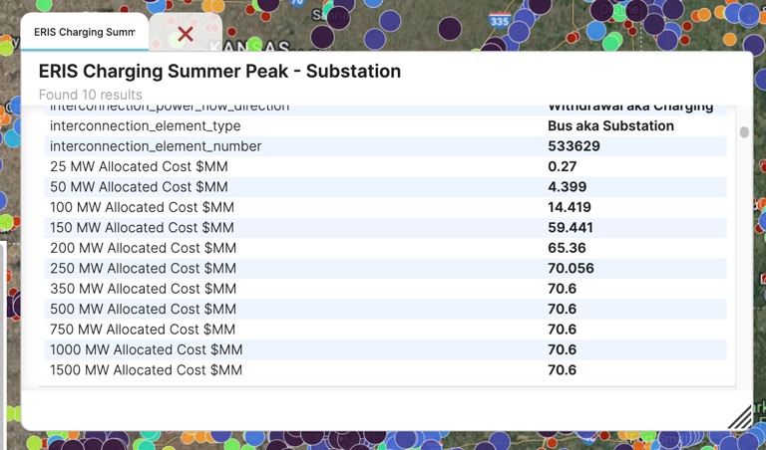Click the 350 MW Allocated Cost row label

click(x=143, y=289)
